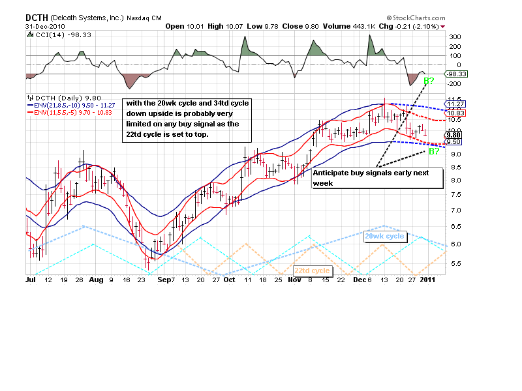Click the date 31-Dec-2010
The height and width of the screenshot is (391, 522).
click(x=45, y=26)
